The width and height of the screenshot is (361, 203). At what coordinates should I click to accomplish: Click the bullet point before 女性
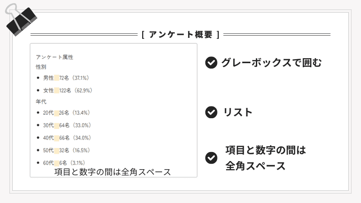(x=38, y=90)
